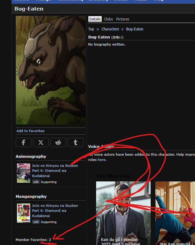Follow the 'here' voice actor roles link
Image resolution: width=195 pixels, height=245 pixels.
[x=101, y=160]
